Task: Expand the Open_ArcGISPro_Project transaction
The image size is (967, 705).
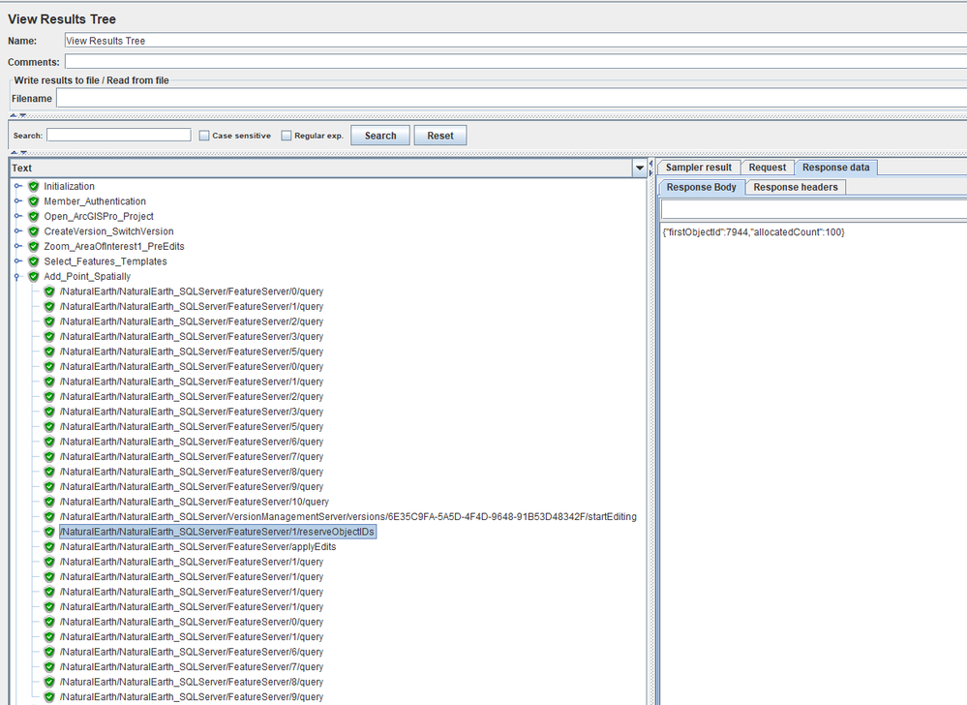Action: tap(17, 216)
